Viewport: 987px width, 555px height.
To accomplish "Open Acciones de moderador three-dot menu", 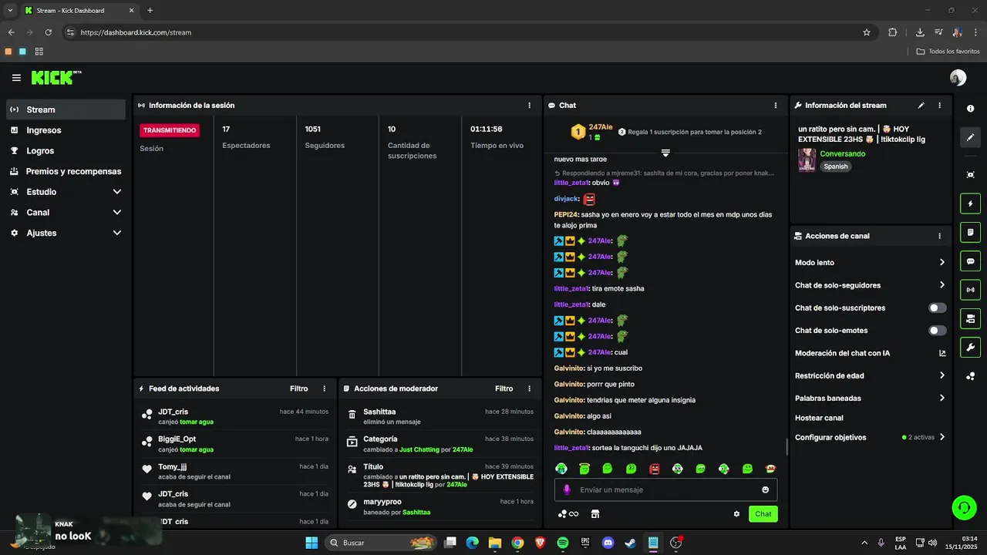I will coord(529,389).
